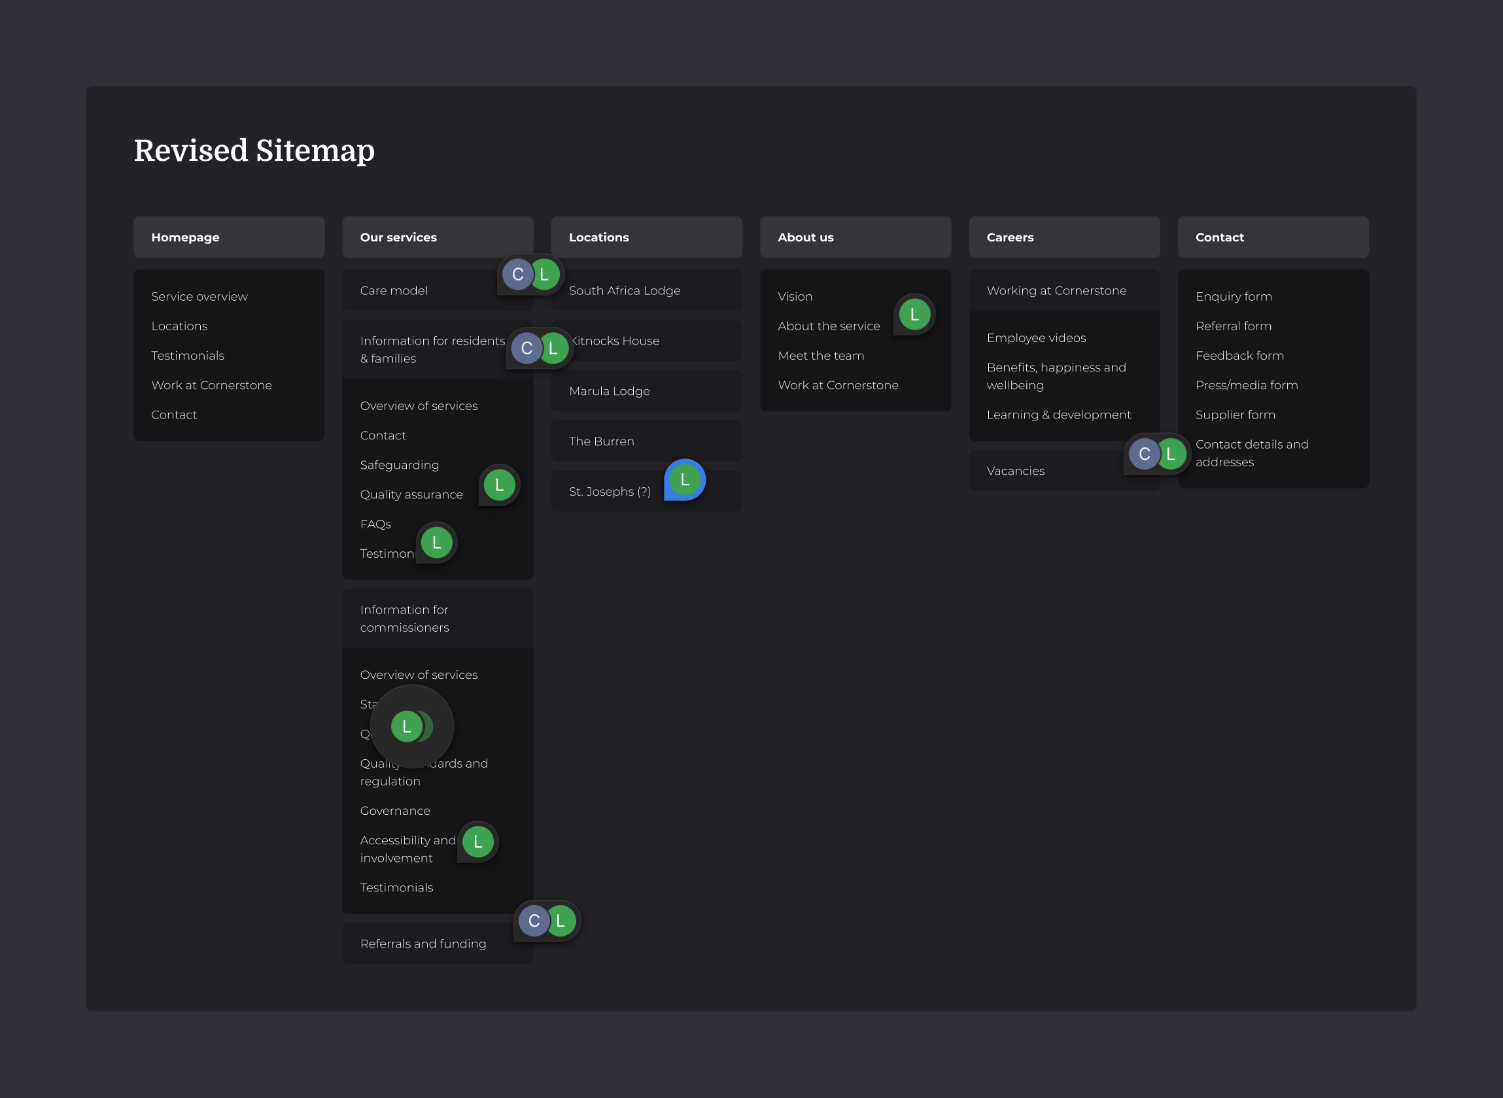This screenshot has width=1503, height=1098.
Task: Click Accessibility and involvement item
Action: [x=408, y=849]
